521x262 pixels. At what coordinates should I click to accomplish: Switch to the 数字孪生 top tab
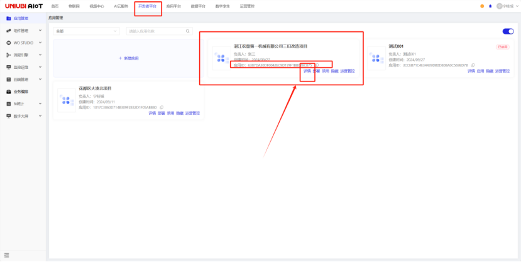[222, 6]
